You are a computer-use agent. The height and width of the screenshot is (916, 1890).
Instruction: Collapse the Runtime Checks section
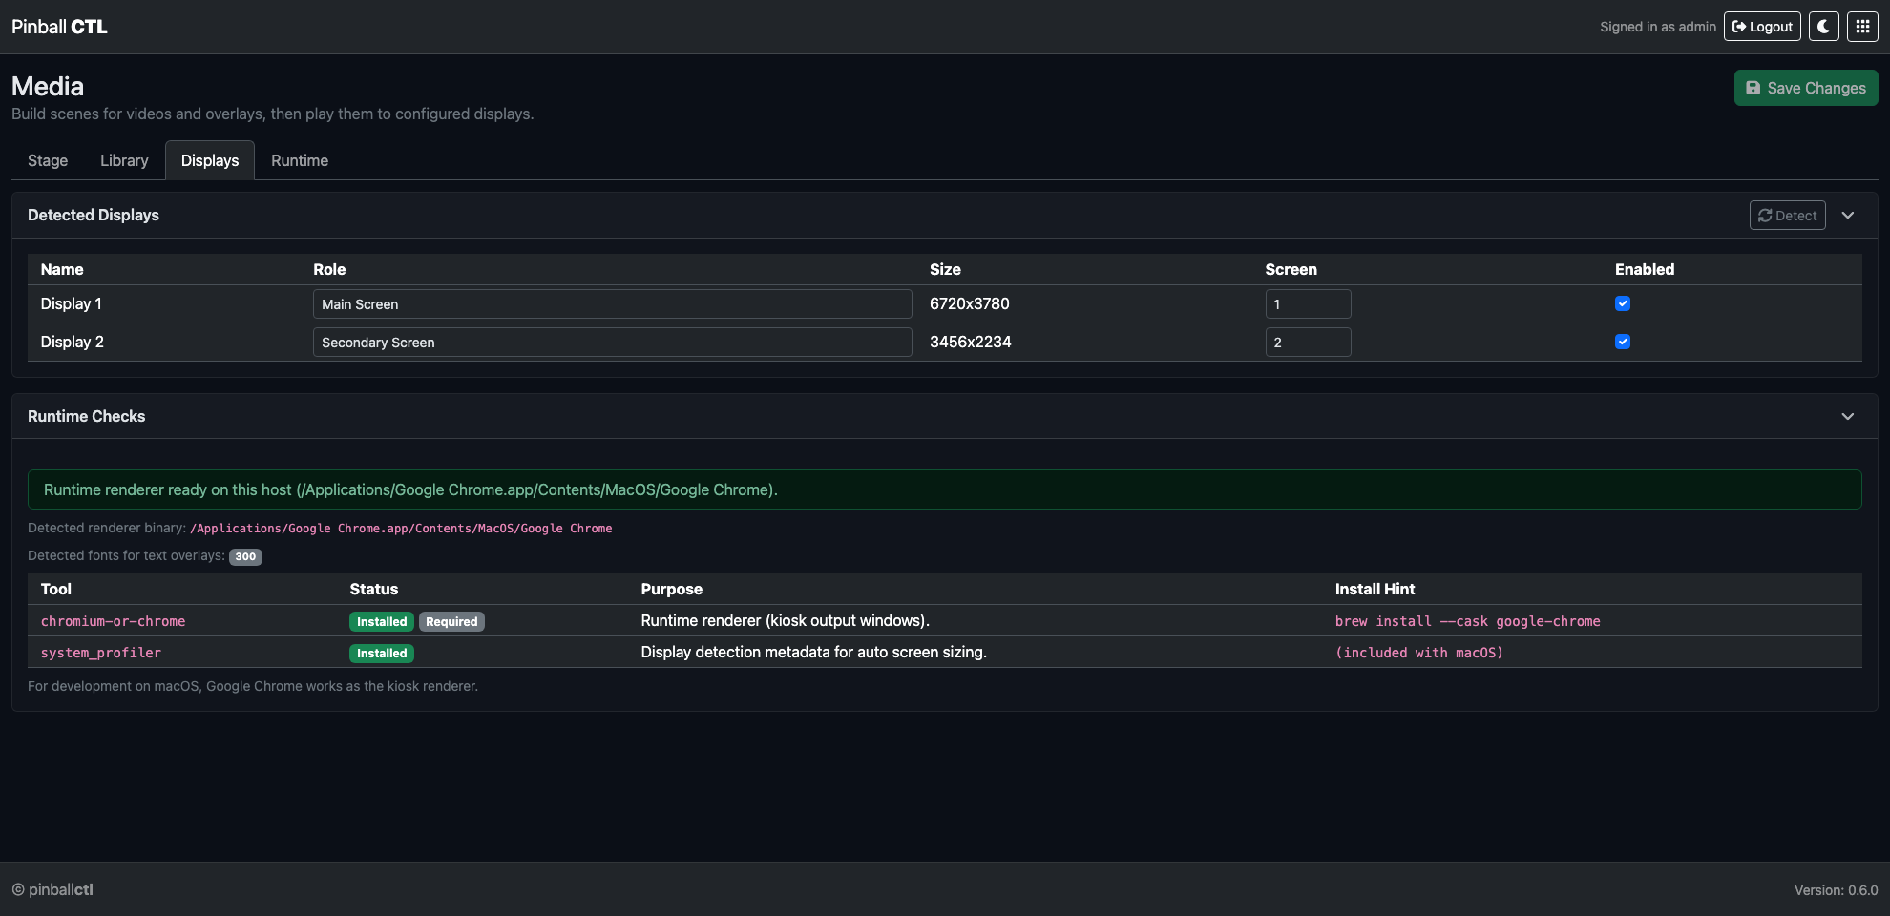click(1848, 417)
